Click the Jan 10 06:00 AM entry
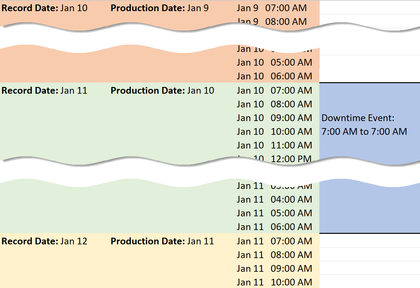Image resolution: width=420 pixels, height=288 pixels. 274,76
